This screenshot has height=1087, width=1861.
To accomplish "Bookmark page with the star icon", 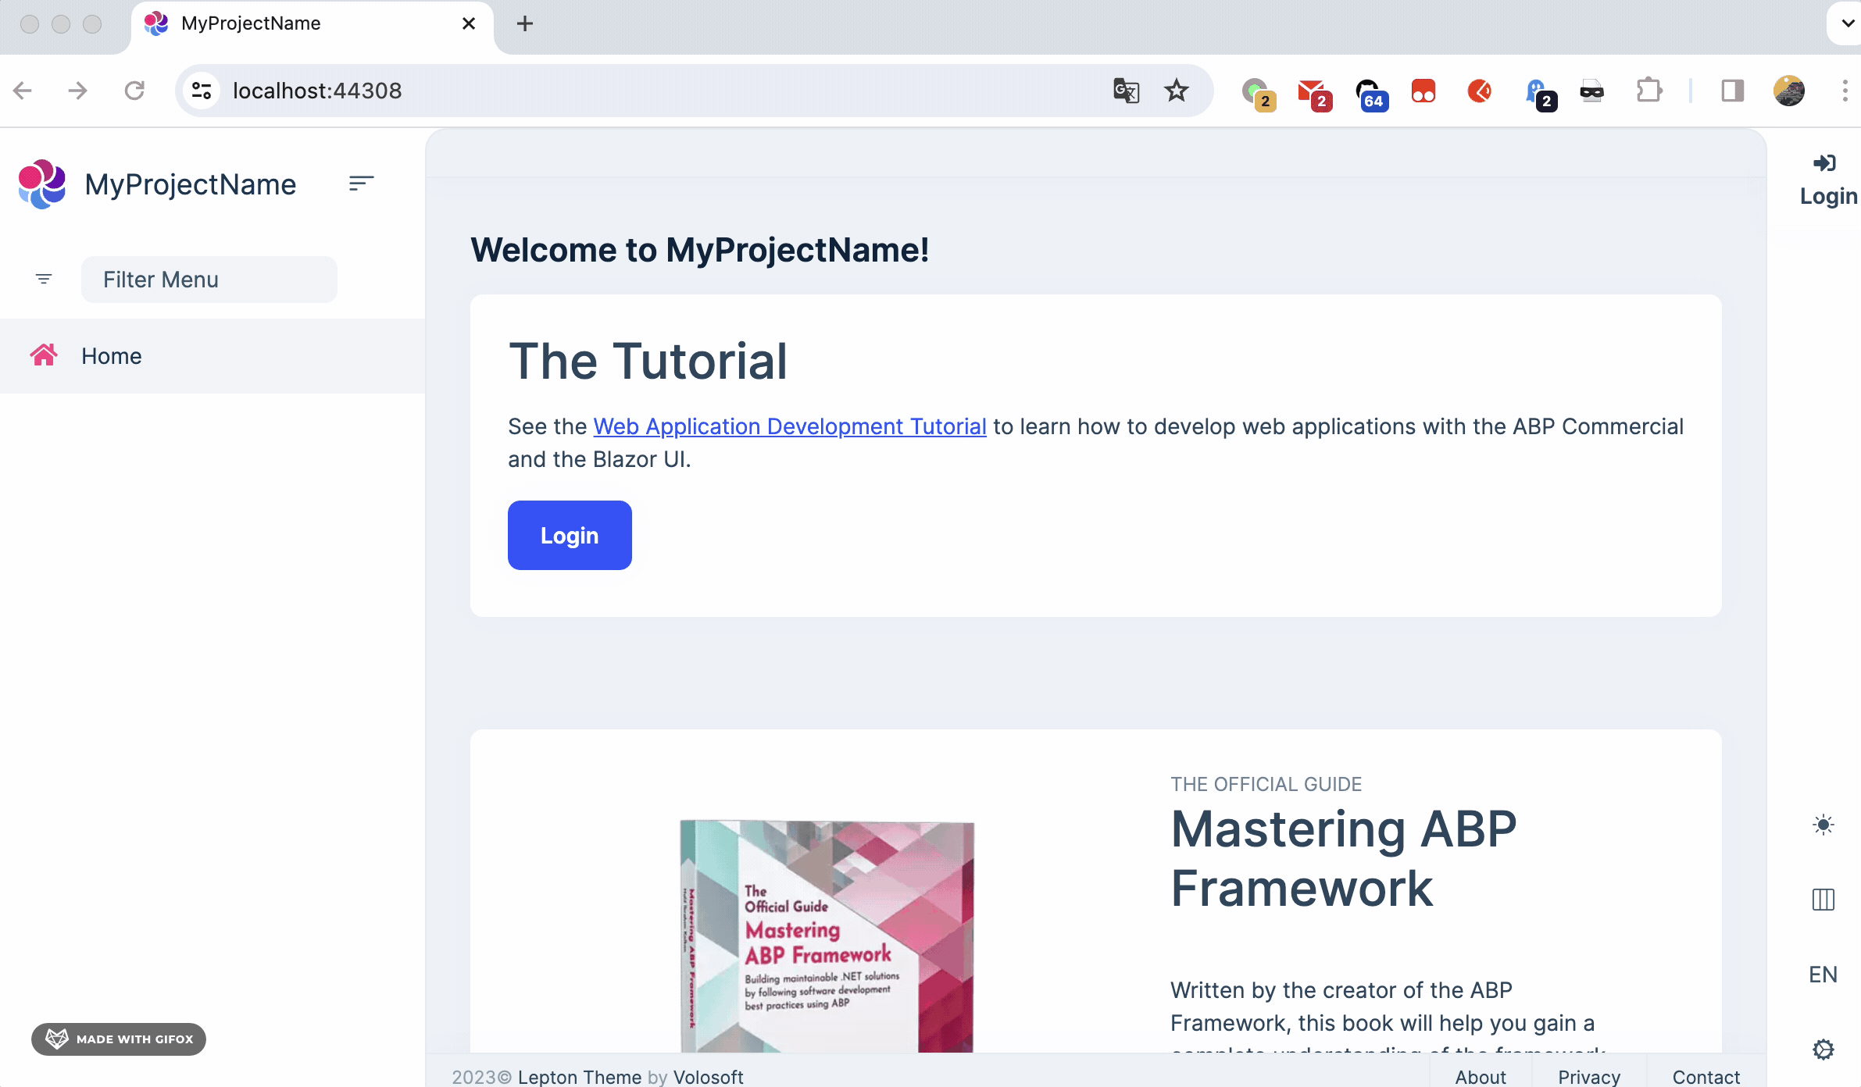I will (x=1176, y=91).
